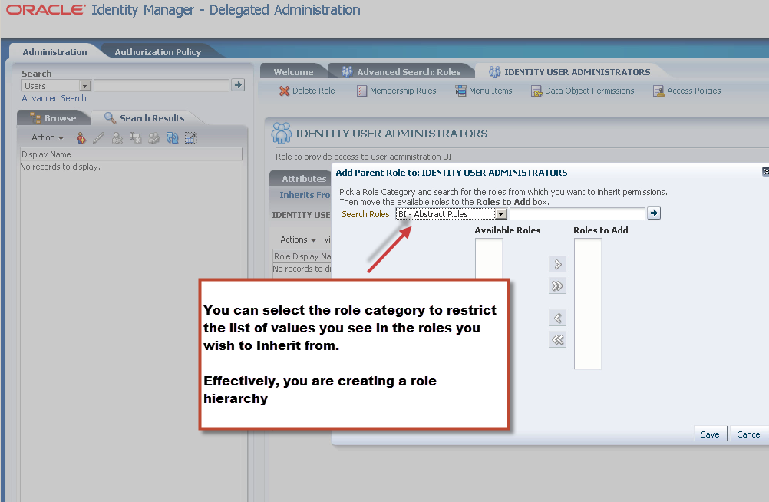Select the IDENTITY USER ADMINISTRATORS tab
Viewport: 769px width, 502px height.
click(x=569, y=72)
